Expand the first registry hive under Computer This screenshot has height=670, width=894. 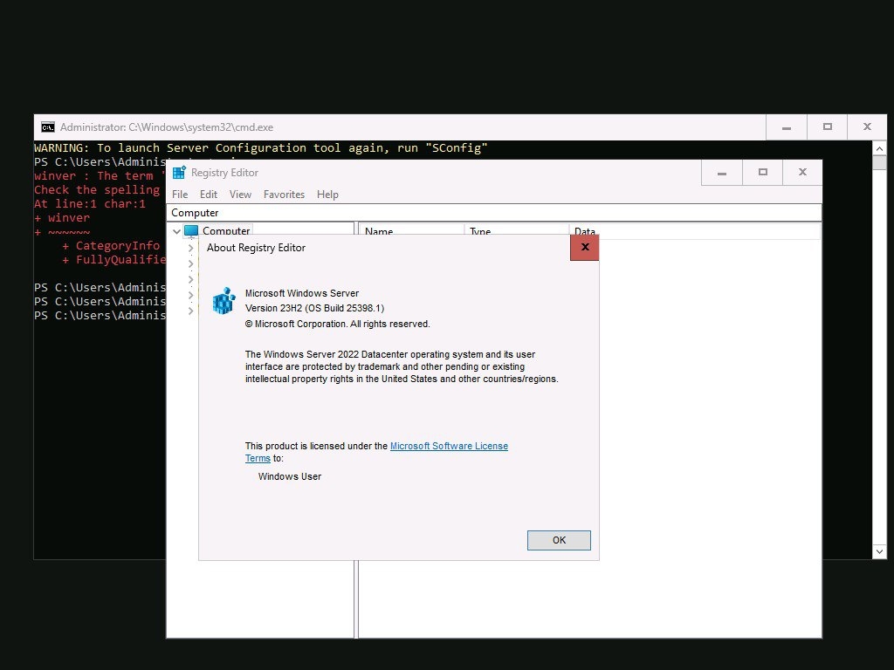pyautogui.click(x=191, y=249)
